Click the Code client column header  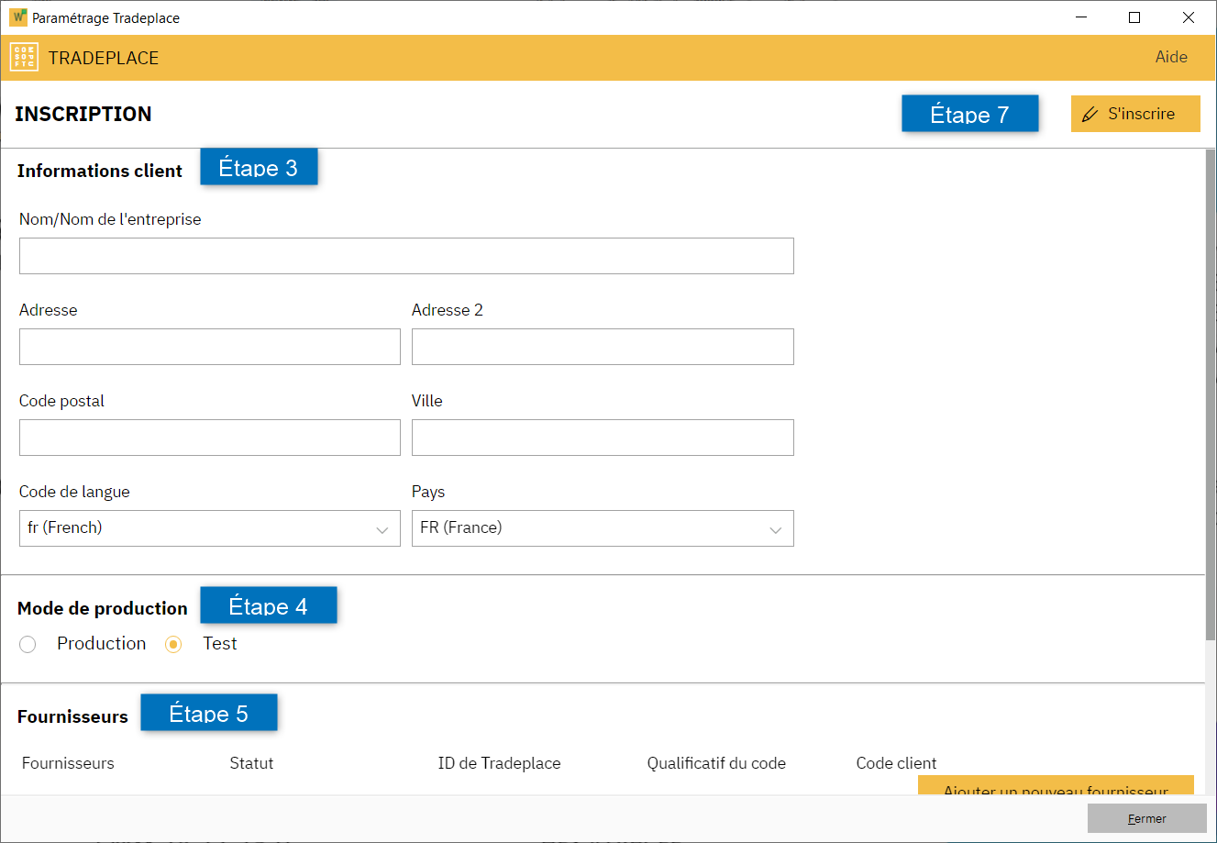pos(896,763)
